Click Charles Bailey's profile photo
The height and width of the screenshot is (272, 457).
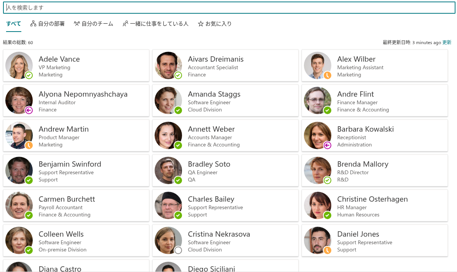click(x=168, y=205)
